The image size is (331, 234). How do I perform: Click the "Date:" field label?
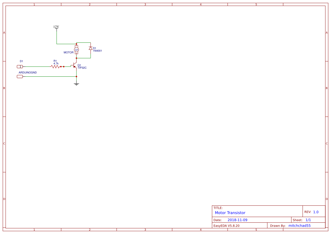point(218,220)
